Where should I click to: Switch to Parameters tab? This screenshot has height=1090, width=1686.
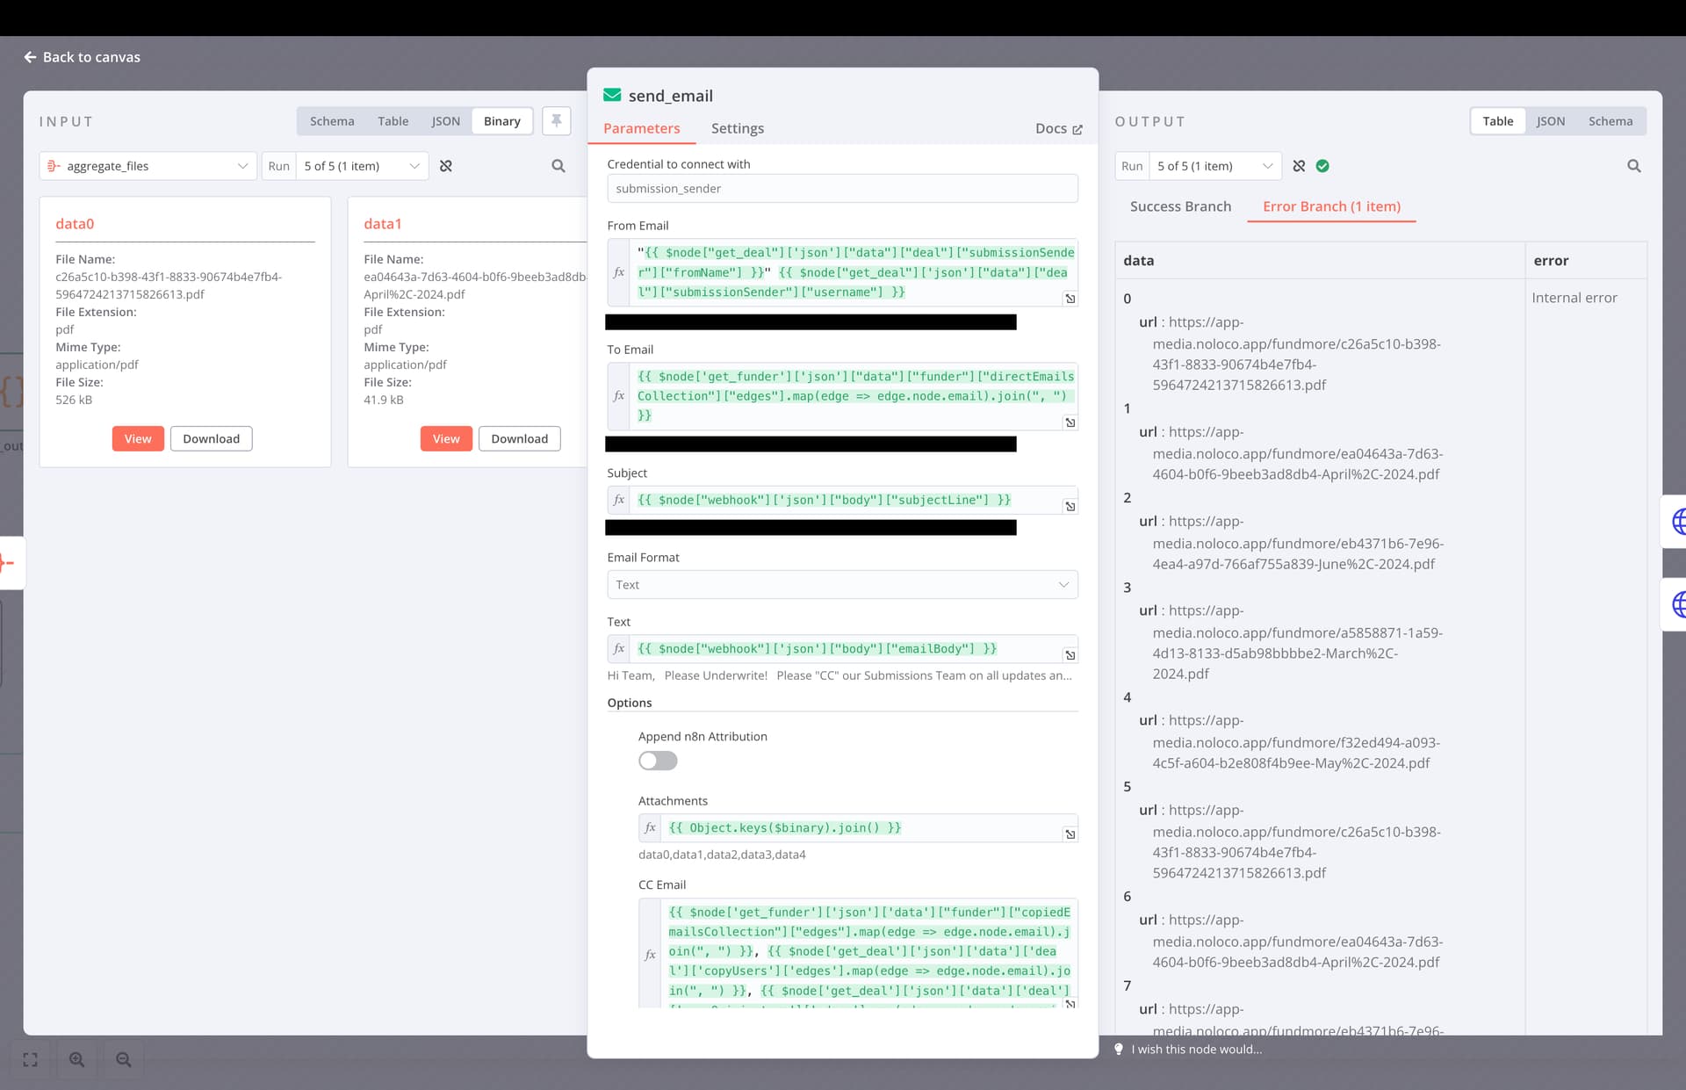point(642,128)
